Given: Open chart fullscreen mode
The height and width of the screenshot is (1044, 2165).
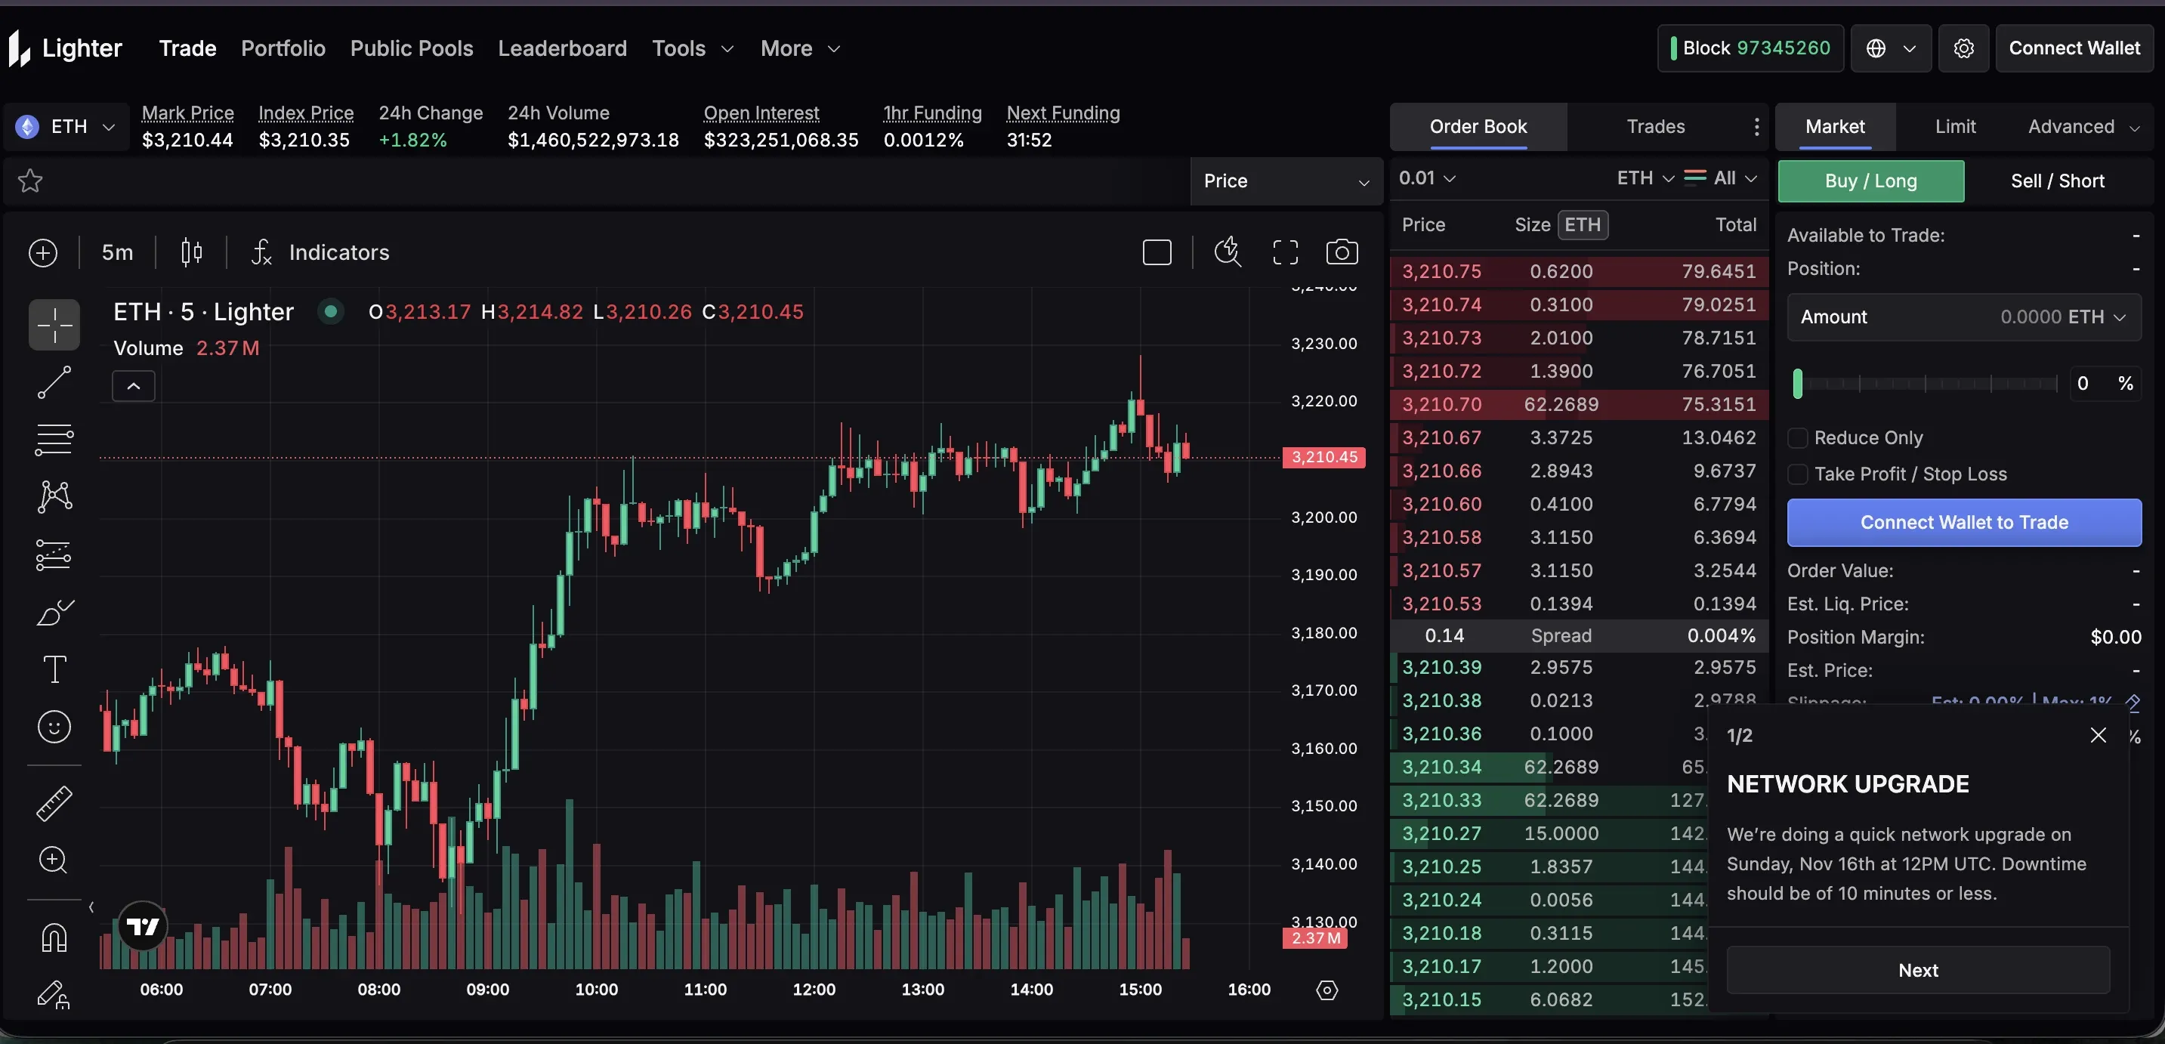Looking at the screenshot, I should pyautogui.click(x=1285, y=252).
